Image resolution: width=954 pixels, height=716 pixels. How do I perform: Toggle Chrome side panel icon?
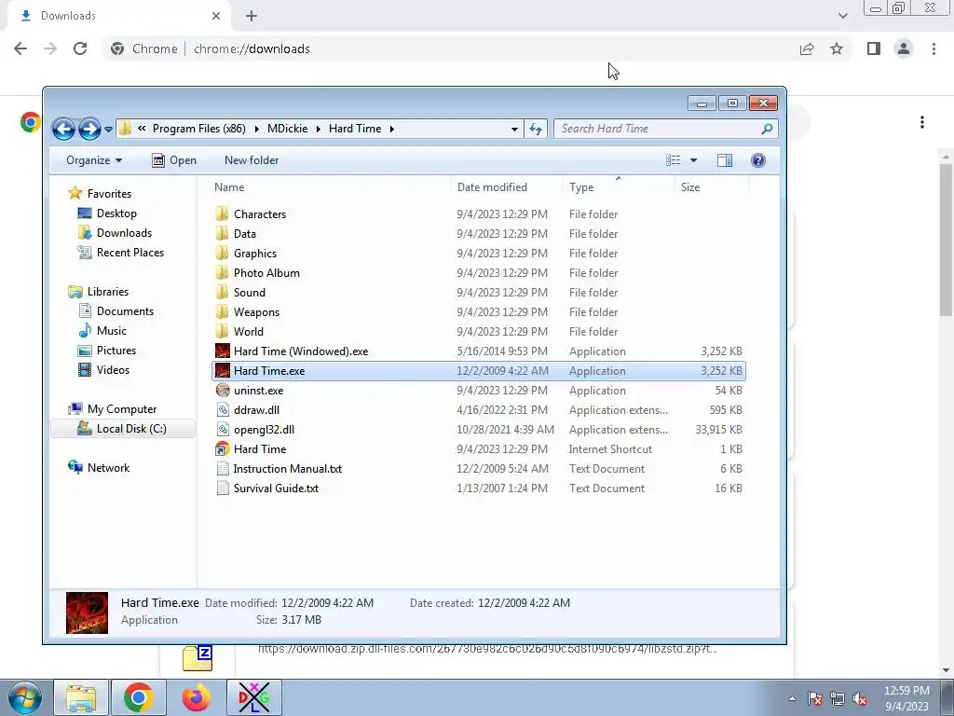click(874, 48)
